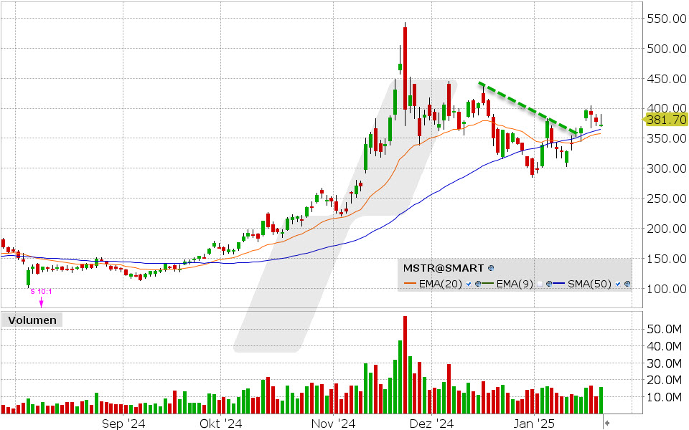
Task: Enable the EMA(9) visibility checkbox
Action: 540,284
